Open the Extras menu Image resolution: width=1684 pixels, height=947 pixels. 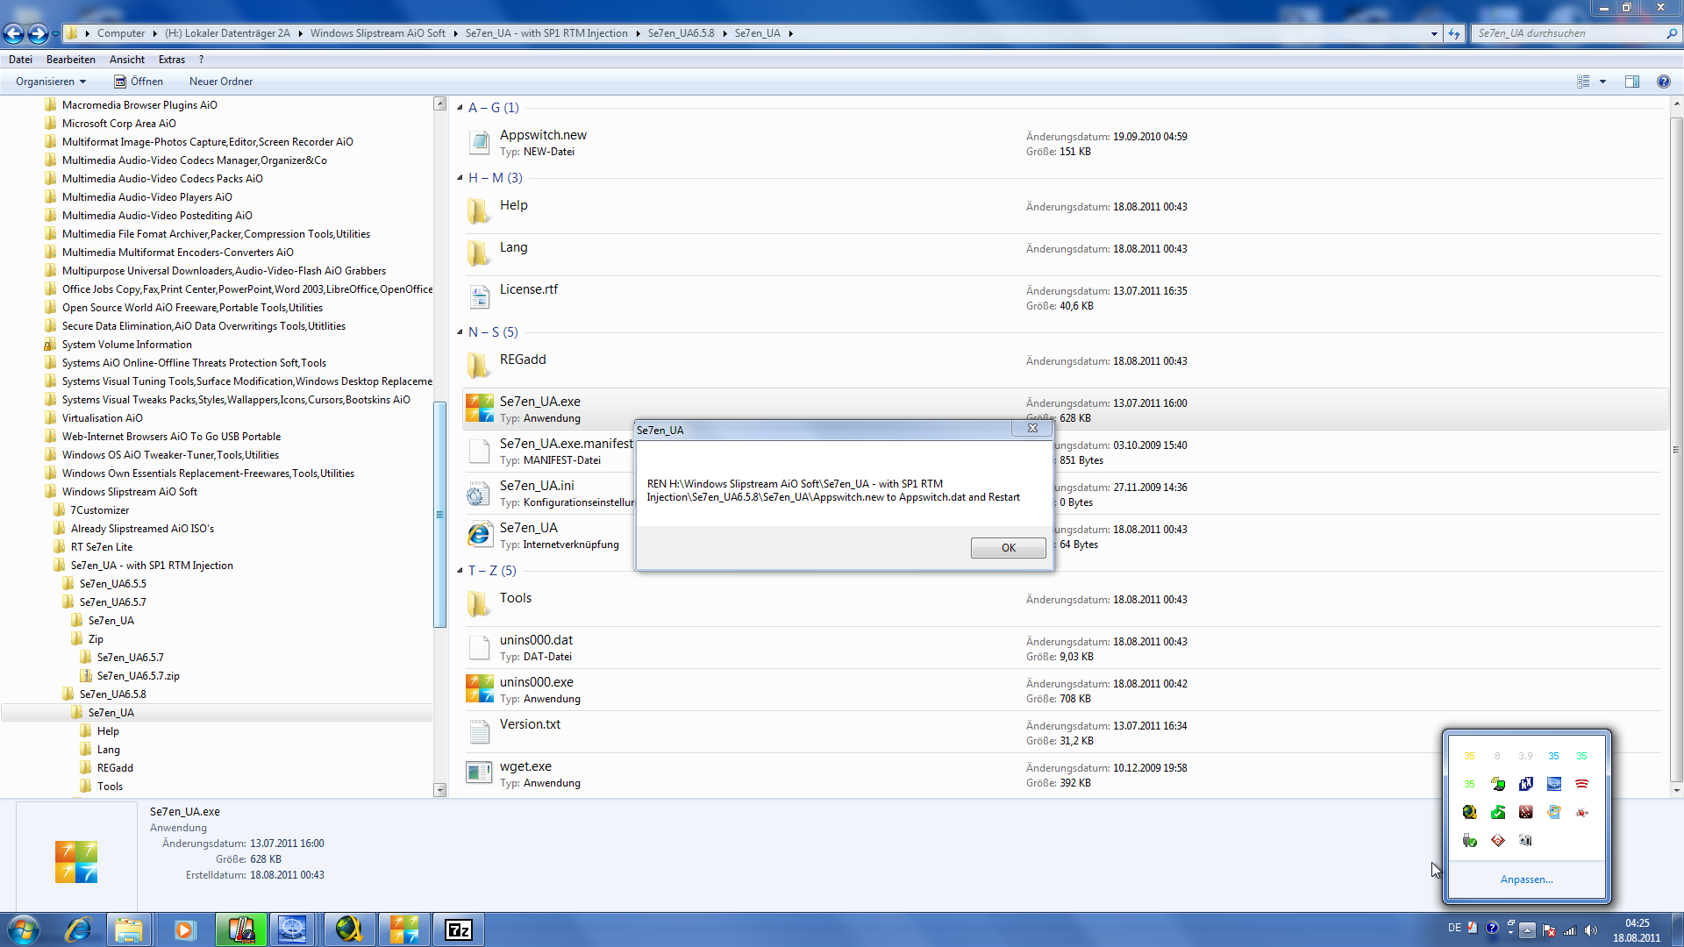(172, 60)
